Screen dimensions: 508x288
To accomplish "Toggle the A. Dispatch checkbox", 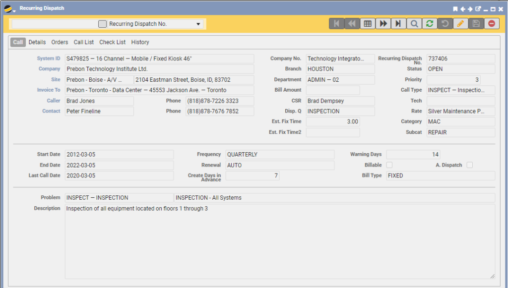I will click(470, 165).
